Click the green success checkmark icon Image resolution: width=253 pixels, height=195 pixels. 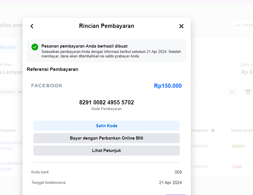point(35,47)
